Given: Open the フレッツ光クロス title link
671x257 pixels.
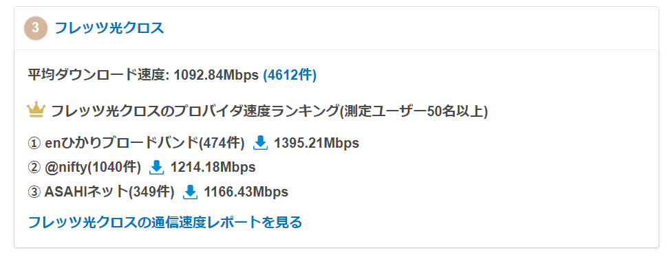Looking at the screenshot, I should coord(109,28).
